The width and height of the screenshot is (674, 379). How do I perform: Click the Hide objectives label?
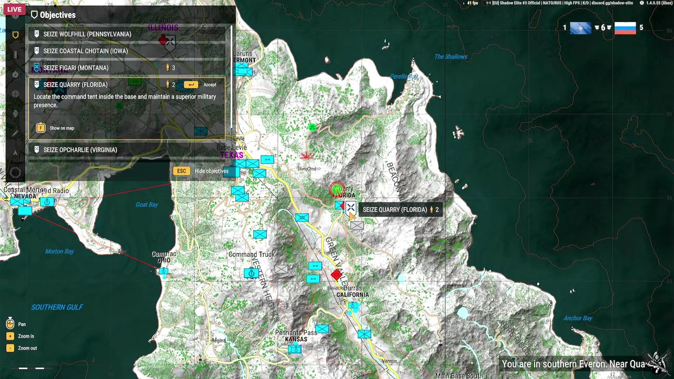(x=211, y=171)
